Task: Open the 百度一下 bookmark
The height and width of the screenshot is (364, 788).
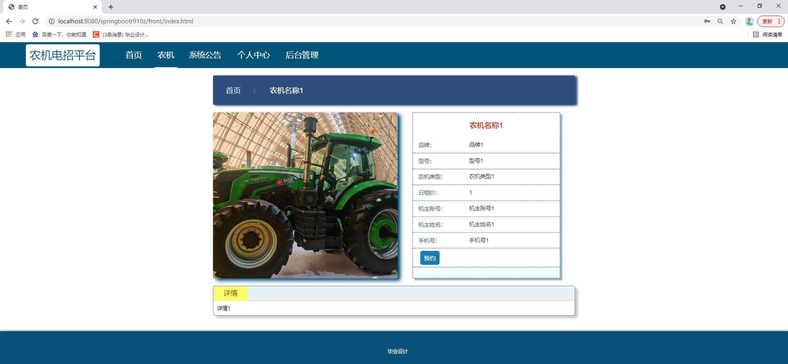Action: (60, 34)
